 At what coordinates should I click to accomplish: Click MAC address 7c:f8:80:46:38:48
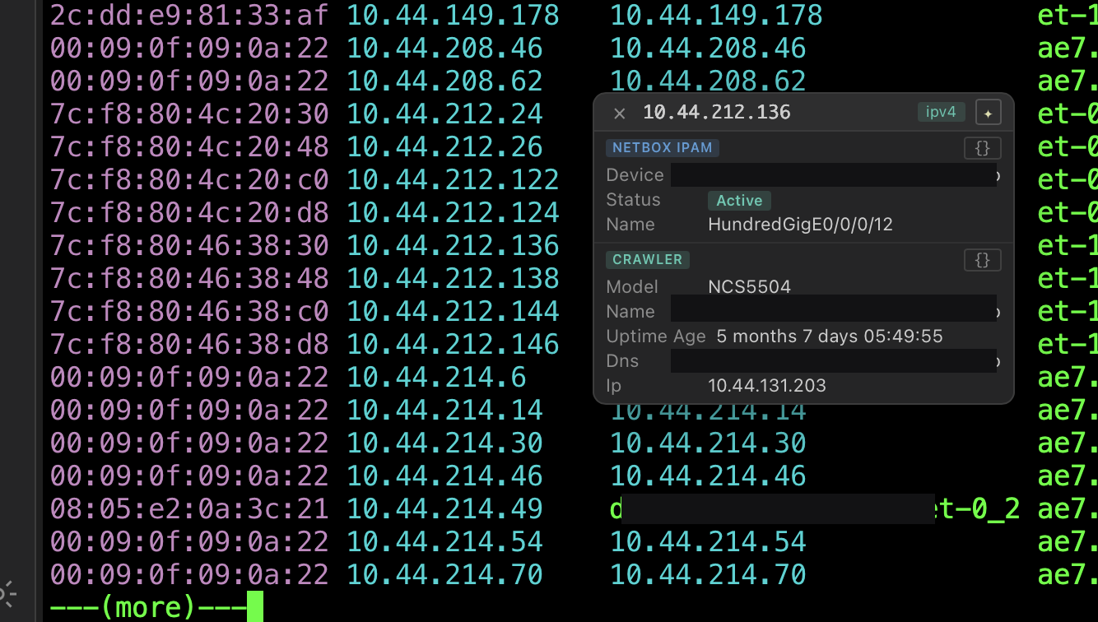pos(189,278)
